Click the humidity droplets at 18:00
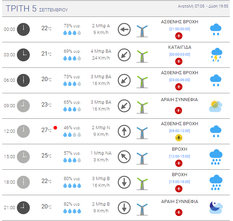Viewport: 233px width, 221px height. coord(72,185)
